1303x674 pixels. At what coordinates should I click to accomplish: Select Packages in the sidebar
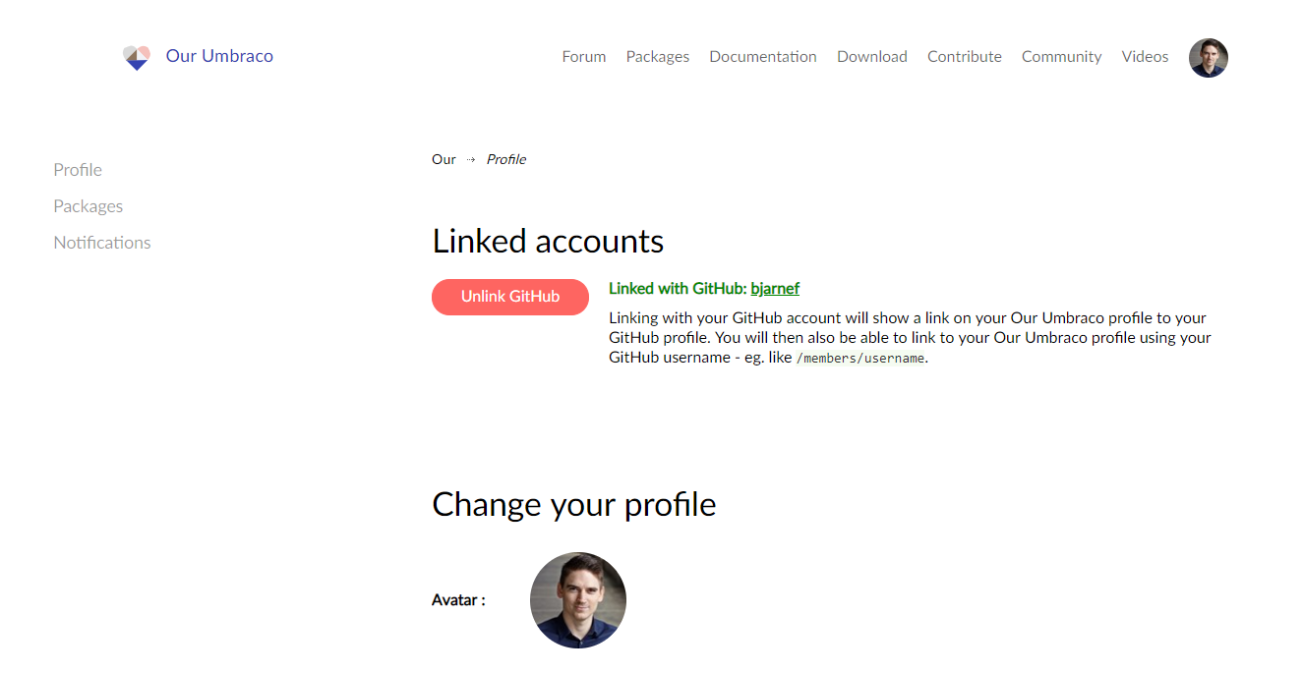tap(88, 205)
